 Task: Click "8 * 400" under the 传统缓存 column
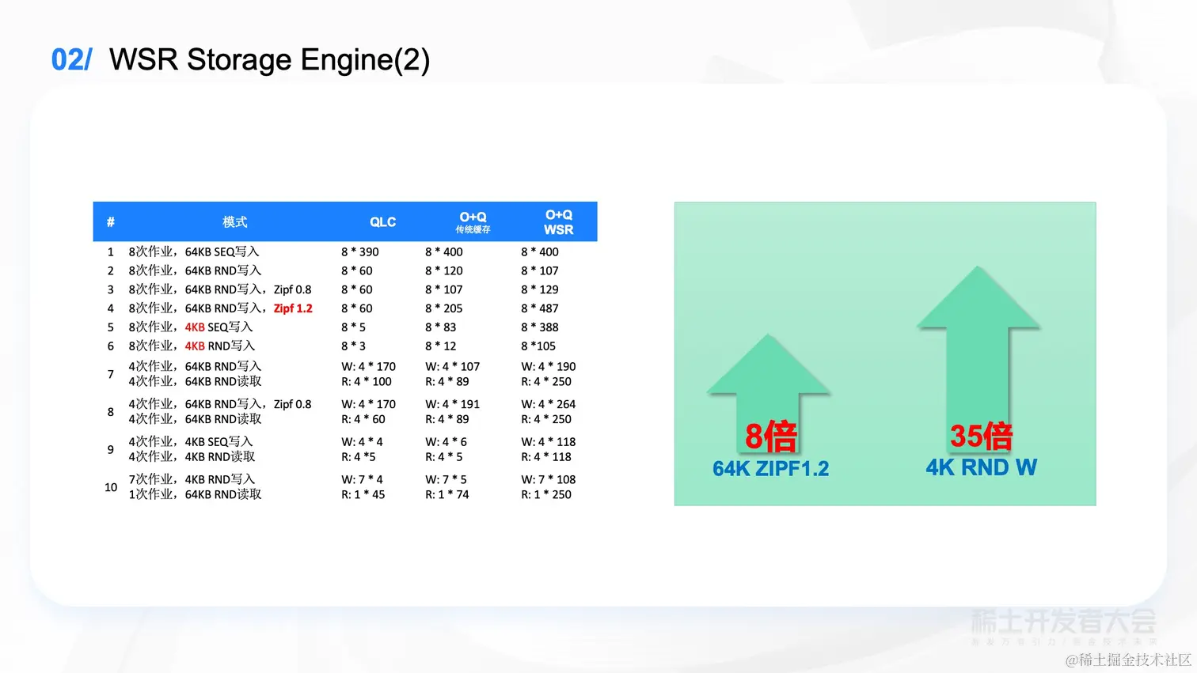[444, 251]
